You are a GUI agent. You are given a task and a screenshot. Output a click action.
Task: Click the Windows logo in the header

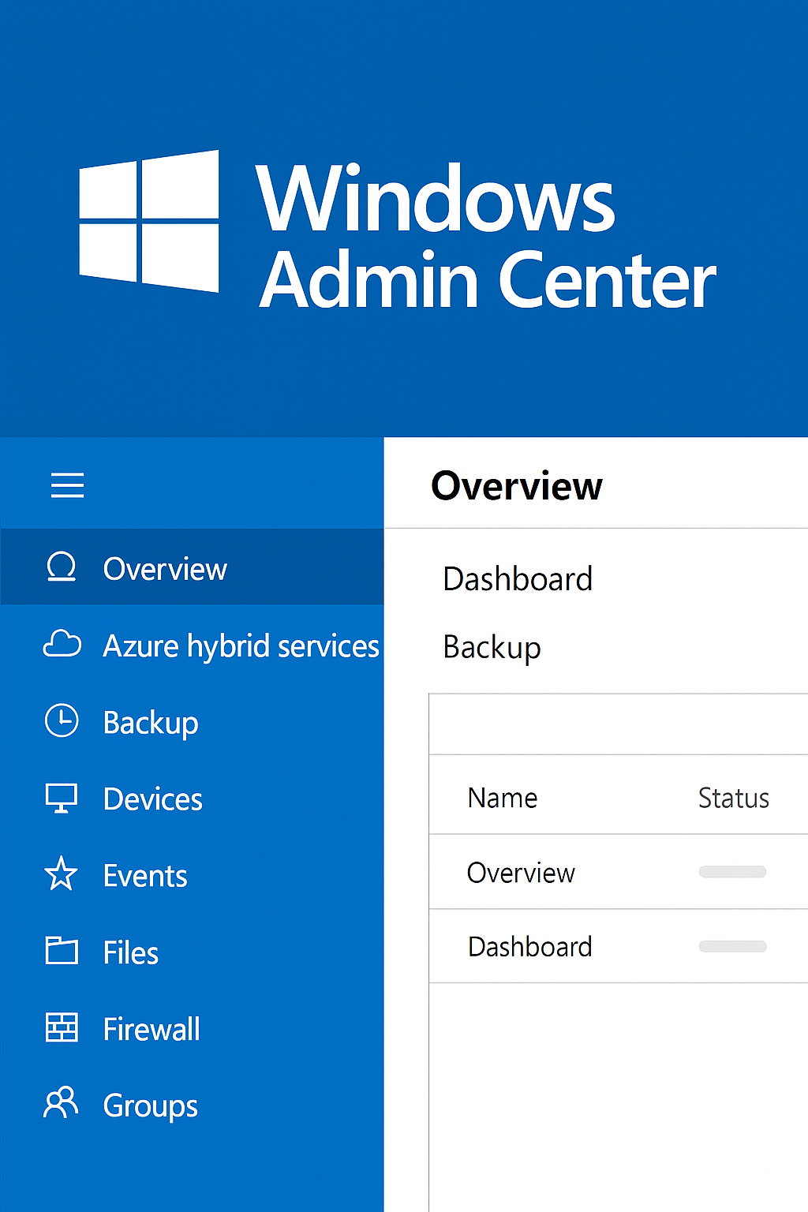pyautogui.click(x=149, y=219)
